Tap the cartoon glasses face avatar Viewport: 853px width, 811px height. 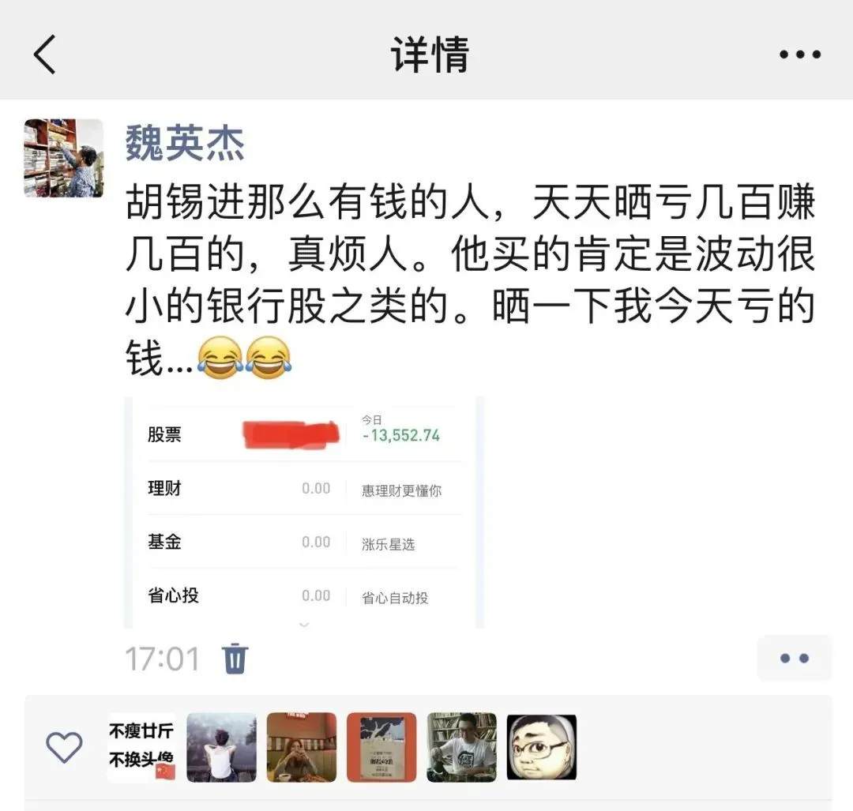click(541, 747)
